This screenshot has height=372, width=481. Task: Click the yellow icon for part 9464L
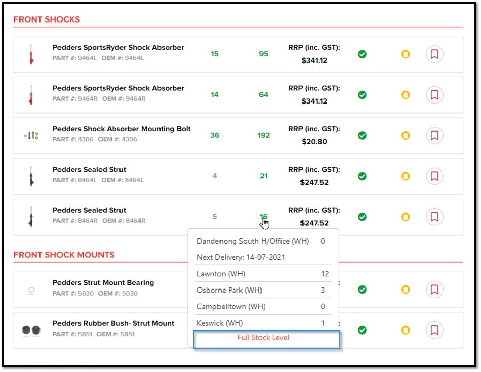pyautogui.click(x=405, y=54)
